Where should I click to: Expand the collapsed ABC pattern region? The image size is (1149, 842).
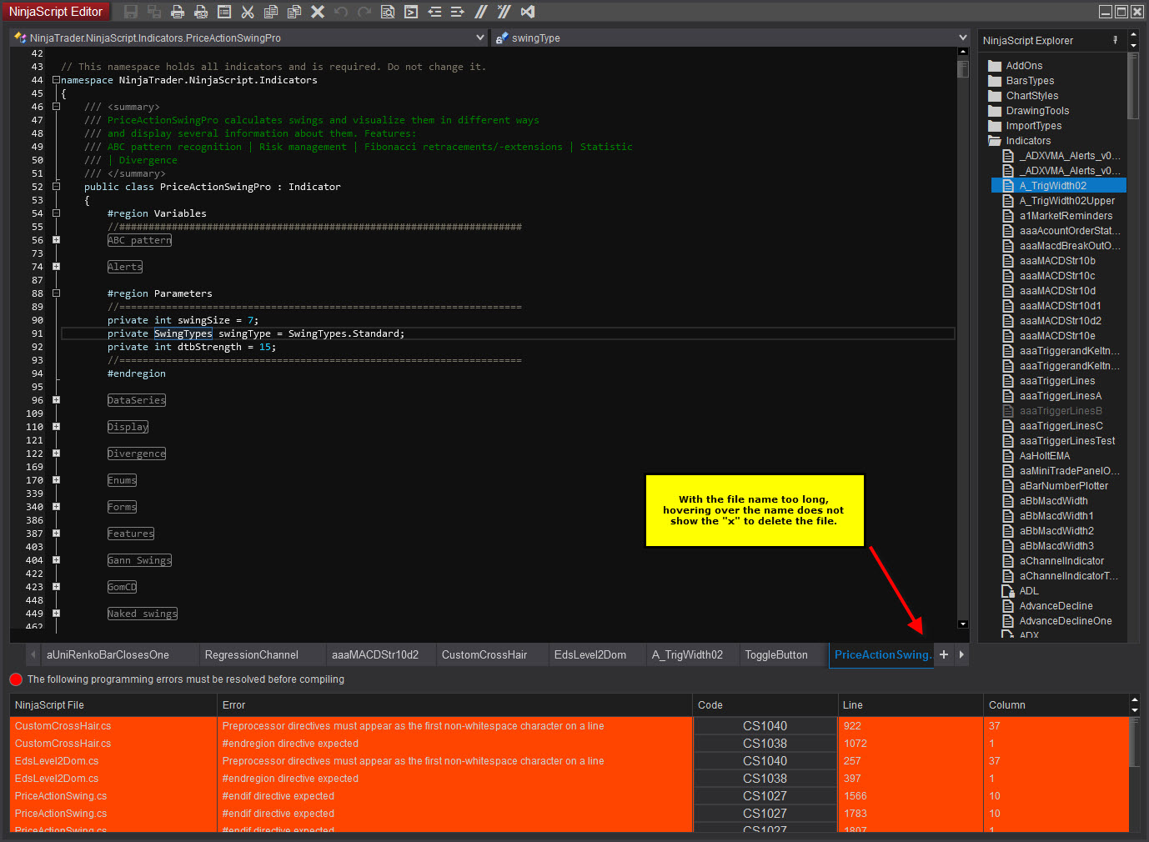57,240
